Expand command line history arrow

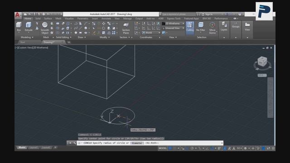click(222, 143)
